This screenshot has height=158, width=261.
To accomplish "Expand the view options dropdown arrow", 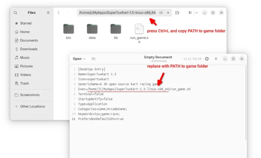I will pyautogui.click(x=196, y=13).
